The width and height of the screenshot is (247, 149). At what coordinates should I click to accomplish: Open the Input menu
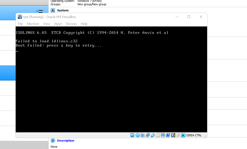(x=58, y=24)
